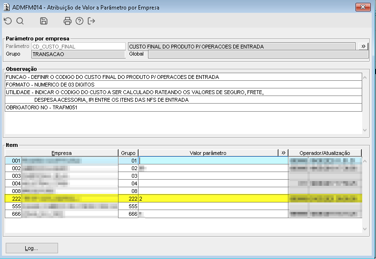The height and width of the screenshot is (259, 376).
Task: Save using the floppy disk icon
Action: tap(43, 21)
